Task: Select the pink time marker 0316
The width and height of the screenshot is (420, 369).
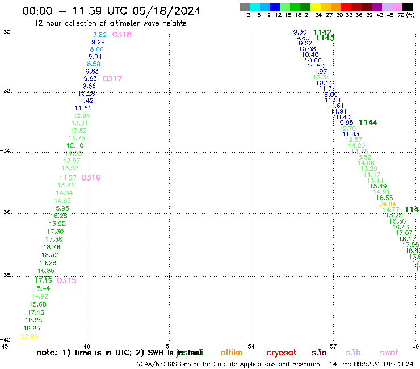Action: [91, 177]
